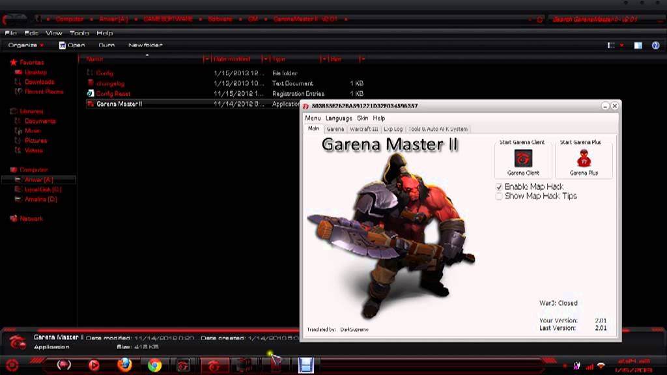The height and width of the screenshot is (375, 667).
Task: Select the Config folder icon
Action: coord(90,73)
